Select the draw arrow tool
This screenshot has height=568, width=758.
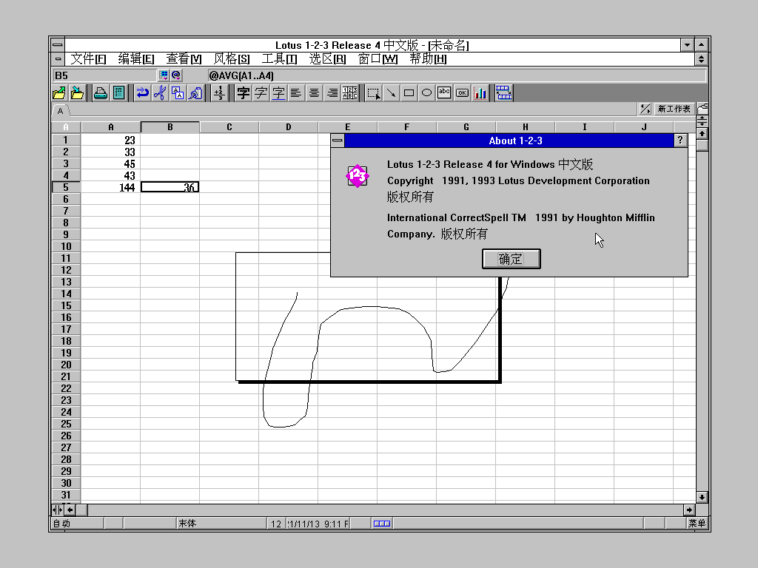(x=392, y=93)
